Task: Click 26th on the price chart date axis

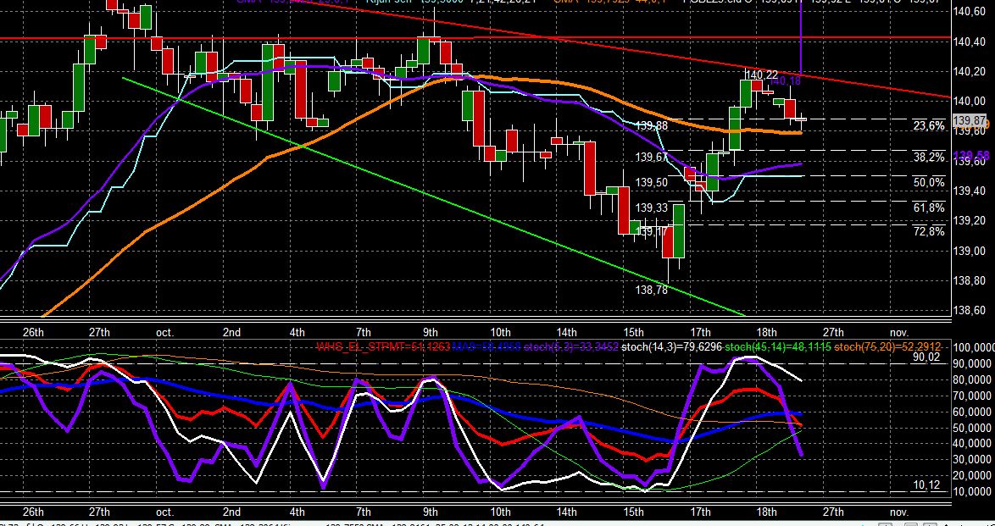Action: (x=33, y=332)
